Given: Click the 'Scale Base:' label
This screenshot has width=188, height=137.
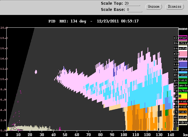Looking at the screenshot, I should pos(113,10).
